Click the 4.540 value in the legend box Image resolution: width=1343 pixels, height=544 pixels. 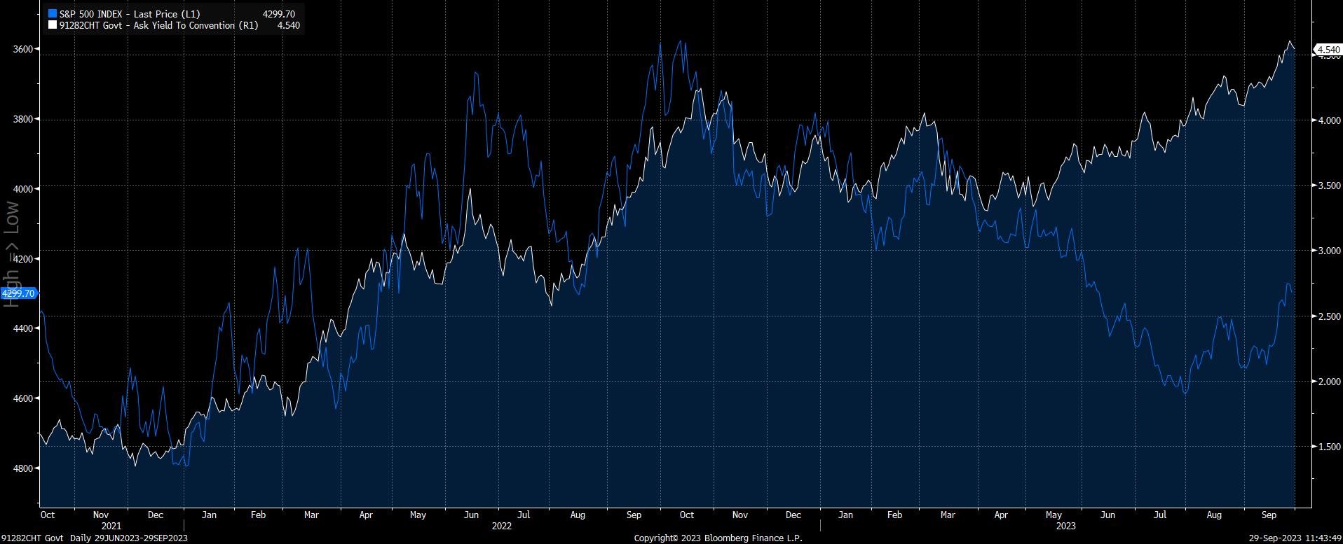(289, 26)
